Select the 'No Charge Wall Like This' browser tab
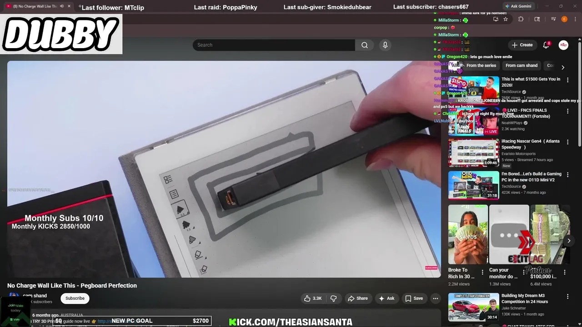Viewport: 582px width, 327px height. pyautogui.click(x=38, y=6)
